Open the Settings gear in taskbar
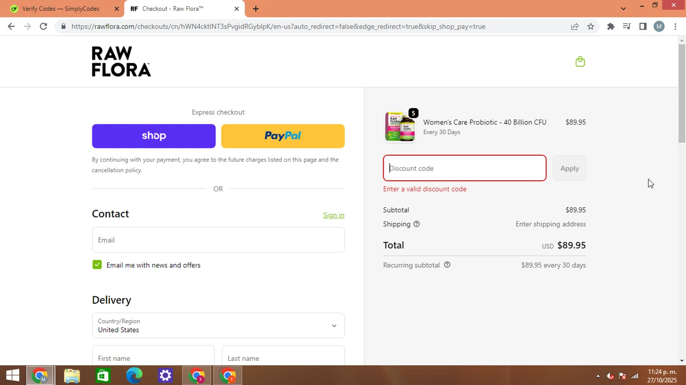686x385 pixels. pos(165,375)
